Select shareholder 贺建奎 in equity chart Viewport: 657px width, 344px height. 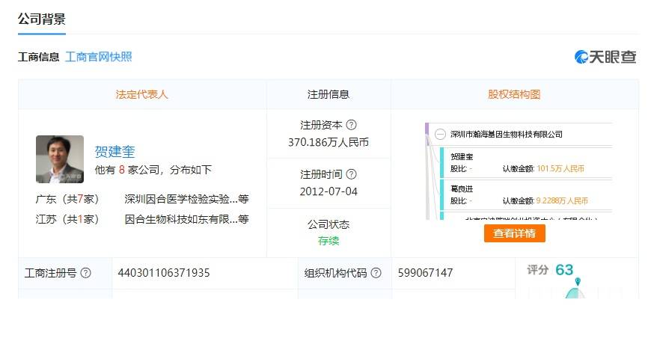pyautogui.click(x=462, y=156)
